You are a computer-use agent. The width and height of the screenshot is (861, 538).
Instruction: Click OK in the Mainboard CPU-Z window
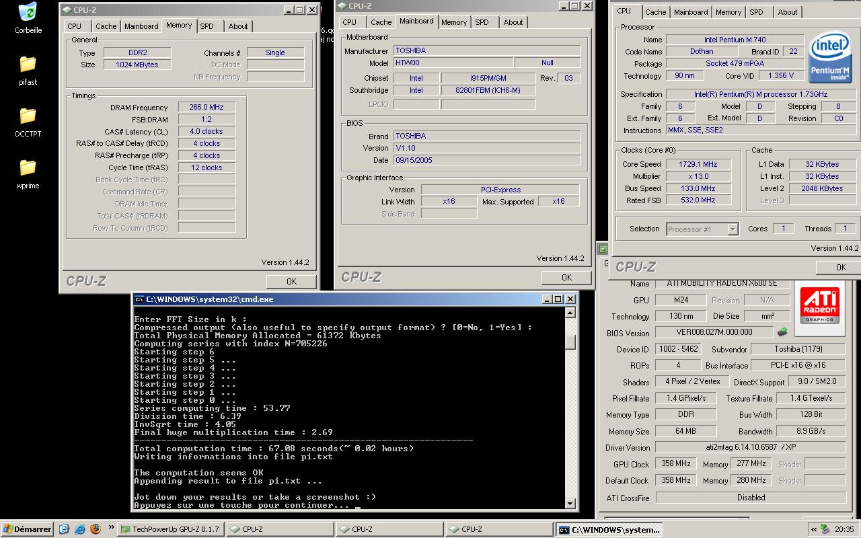566,277
